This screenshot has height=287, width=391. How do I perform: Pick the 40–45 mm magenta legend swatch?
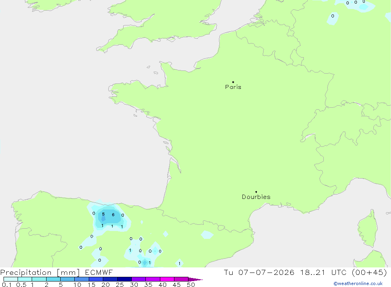(x=167, y=279)
